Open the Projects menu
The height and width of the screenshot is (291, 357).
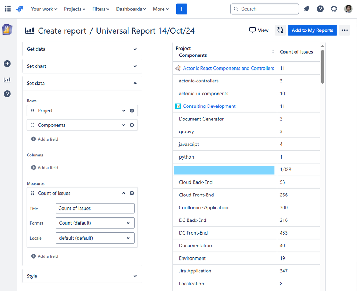(75, 9)
